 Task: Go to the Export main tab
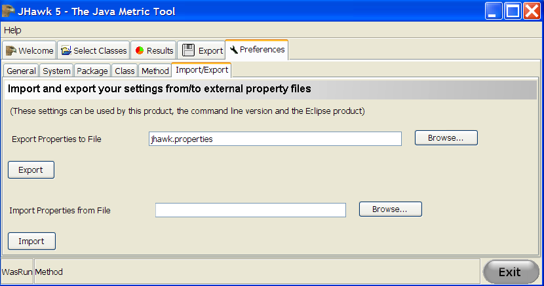[201, 50]
